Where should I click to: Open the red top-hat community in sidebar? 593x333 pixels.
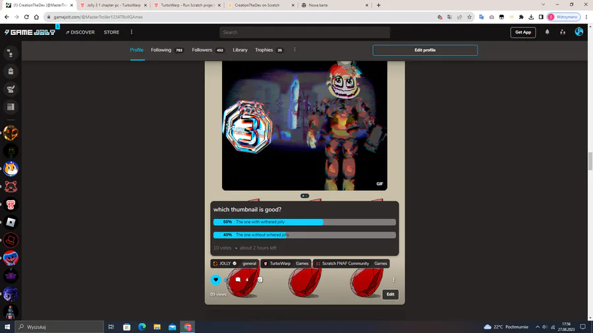coord(11,240)
